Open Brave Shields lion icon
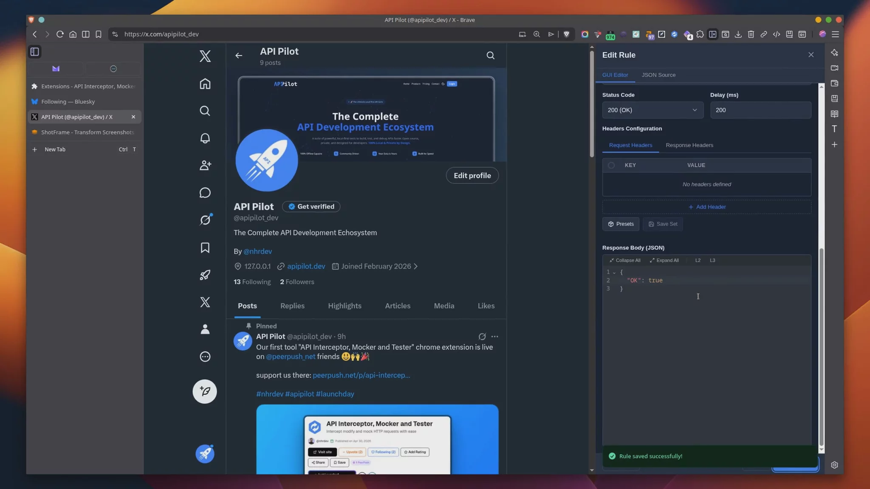This screenshot has height=489, width=870. [x=566, y=34]
